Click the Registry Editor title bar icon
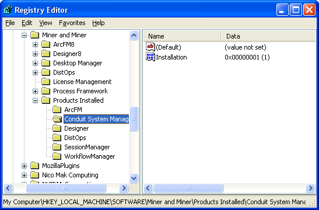 pos(8,10)
